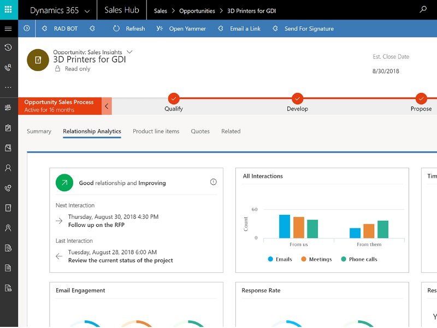Toggle the hamburger site map menu
The width and height of the screenshot is (437, 328).
pyautogui.click(x=8, y=28)
